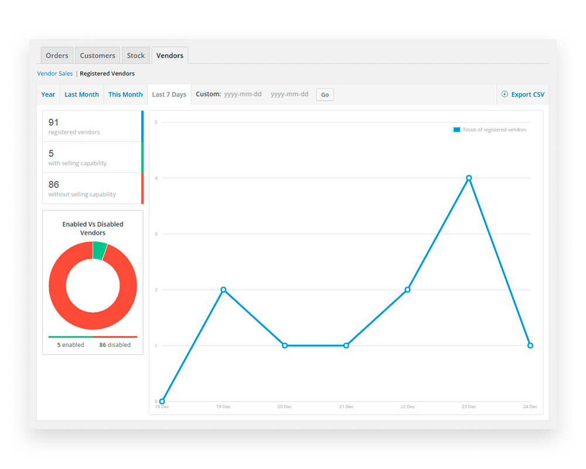
Task: Click the 19 Dec data point on chart
Action: 223,290
